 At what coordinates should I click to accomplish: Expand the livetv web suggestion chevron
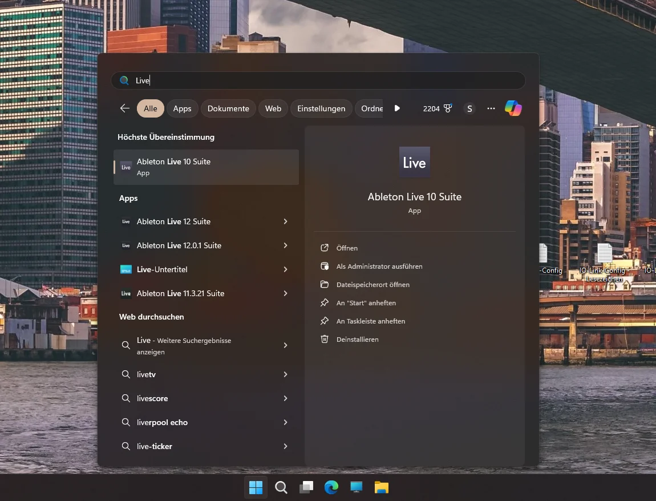tap(285, 374)
